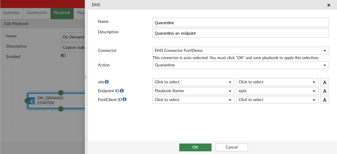The image size is (337, 154).
Task: Click the text mode icon for Endpoint ID
Action: point(325,91)
